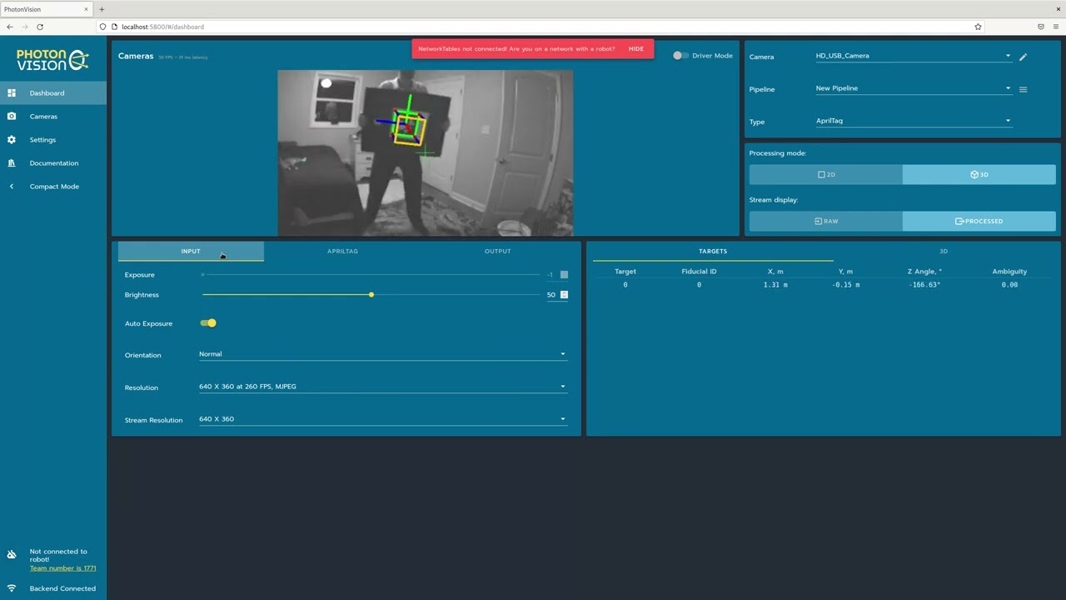Switch to the AprilTag tab
This screenshot has width=1066, height=600.
click(342, 251)
